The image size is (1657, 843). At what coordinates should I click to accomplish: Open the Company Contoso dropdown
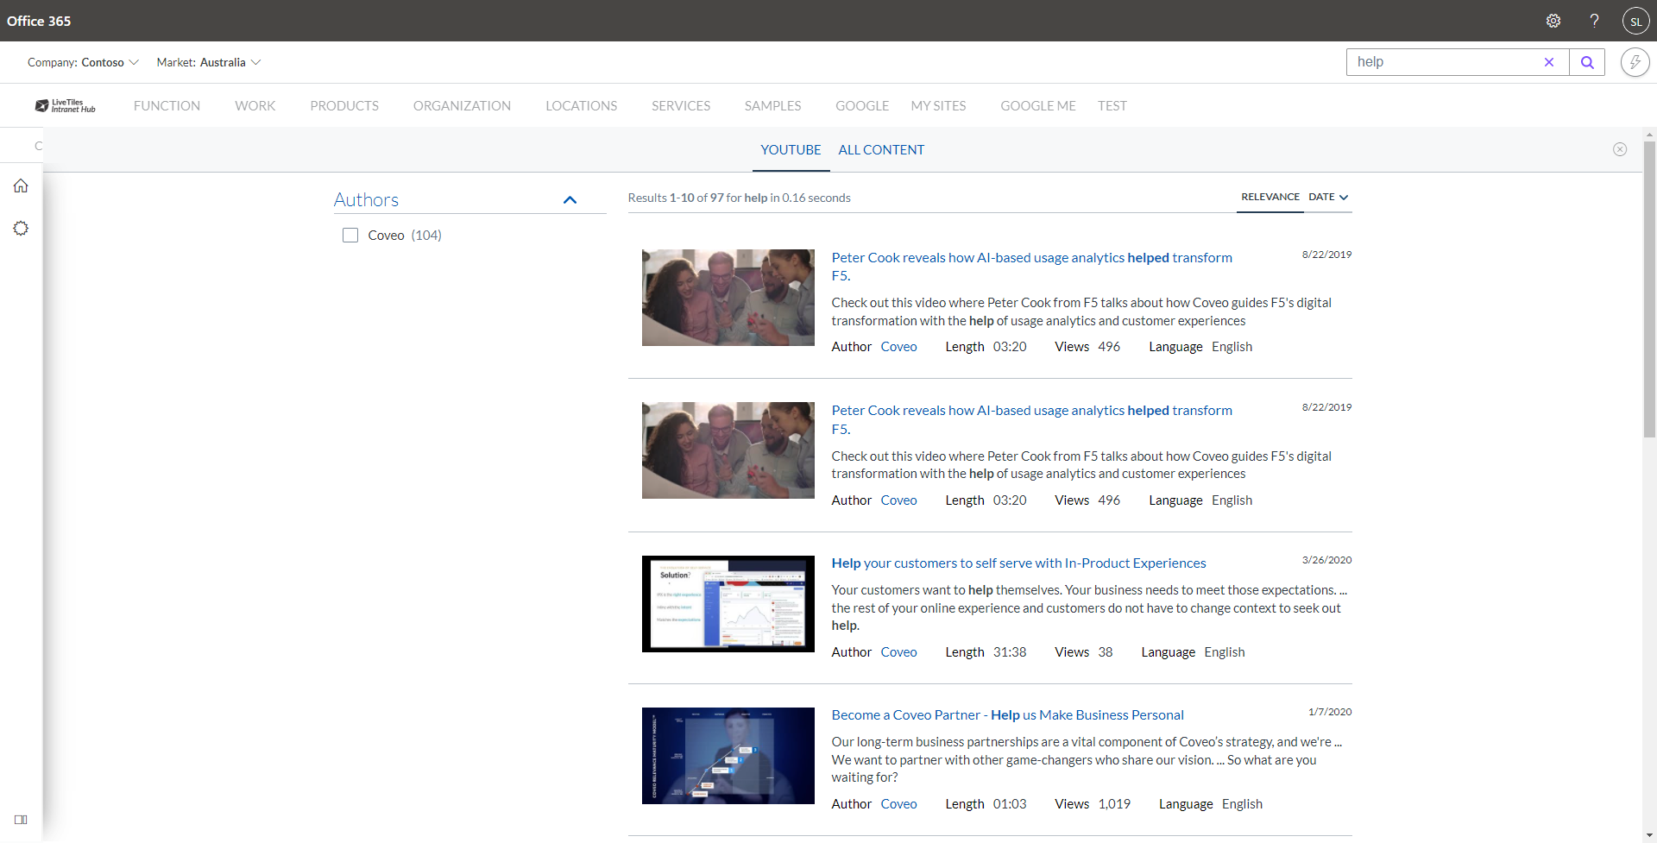[x=83, y=62]
